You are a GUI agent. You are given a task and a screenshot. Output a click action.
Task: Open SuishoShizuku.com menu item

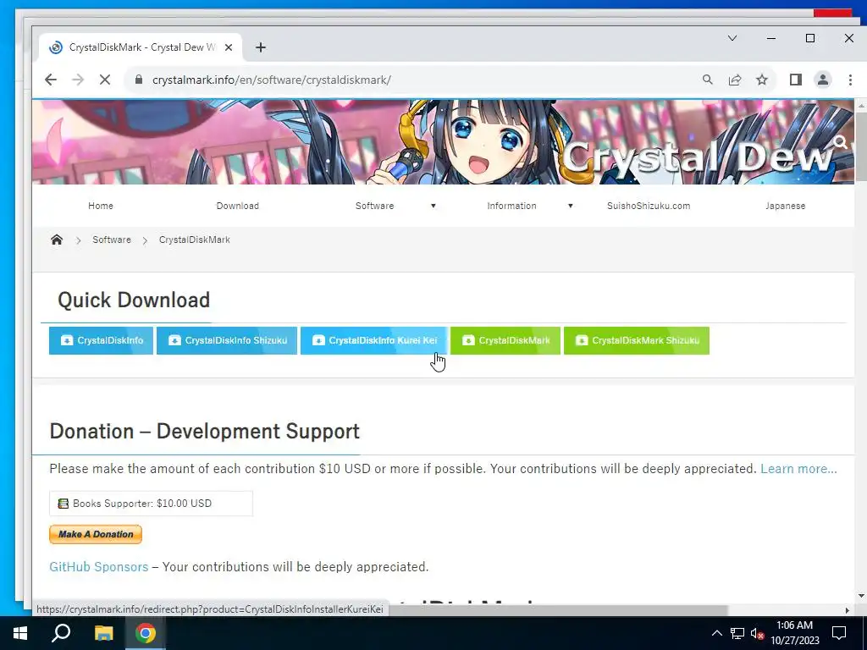649,206
